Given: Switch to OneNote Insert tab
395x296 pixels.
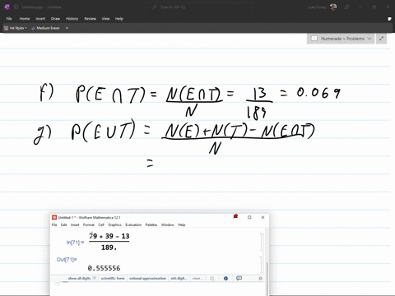Looking at the screenshot, I should coord(40,19).
